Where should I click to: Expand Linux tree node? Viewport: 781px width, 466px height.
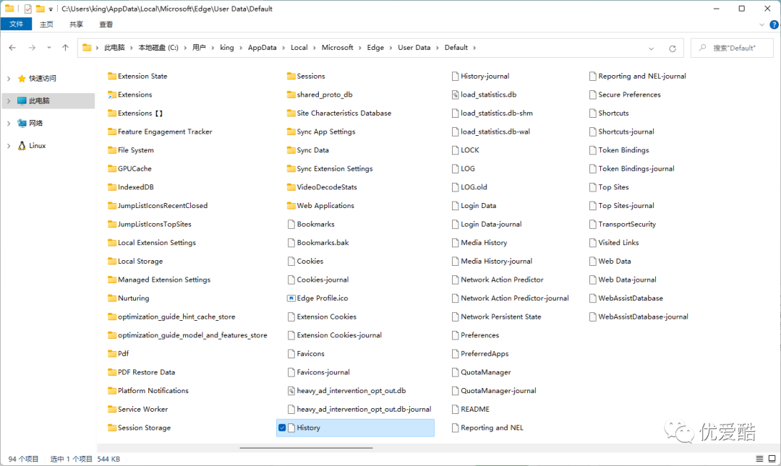click(x=9, y=146)
